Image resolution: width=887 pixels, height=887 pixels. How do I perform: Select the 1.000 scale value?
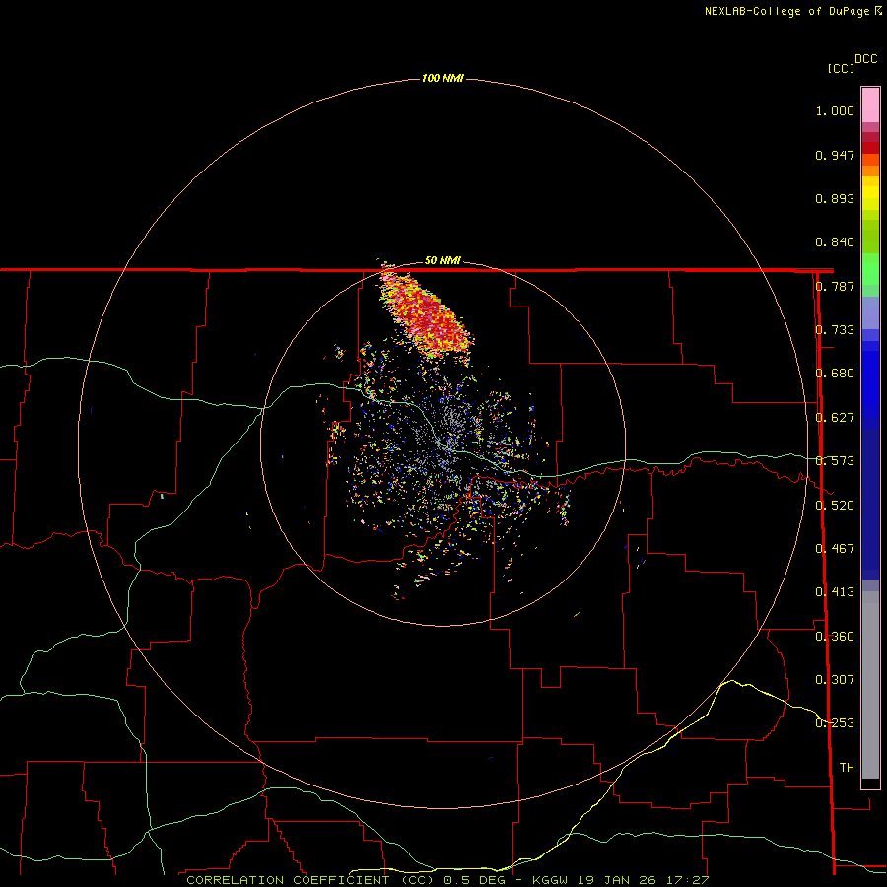(x=835, y=110)
